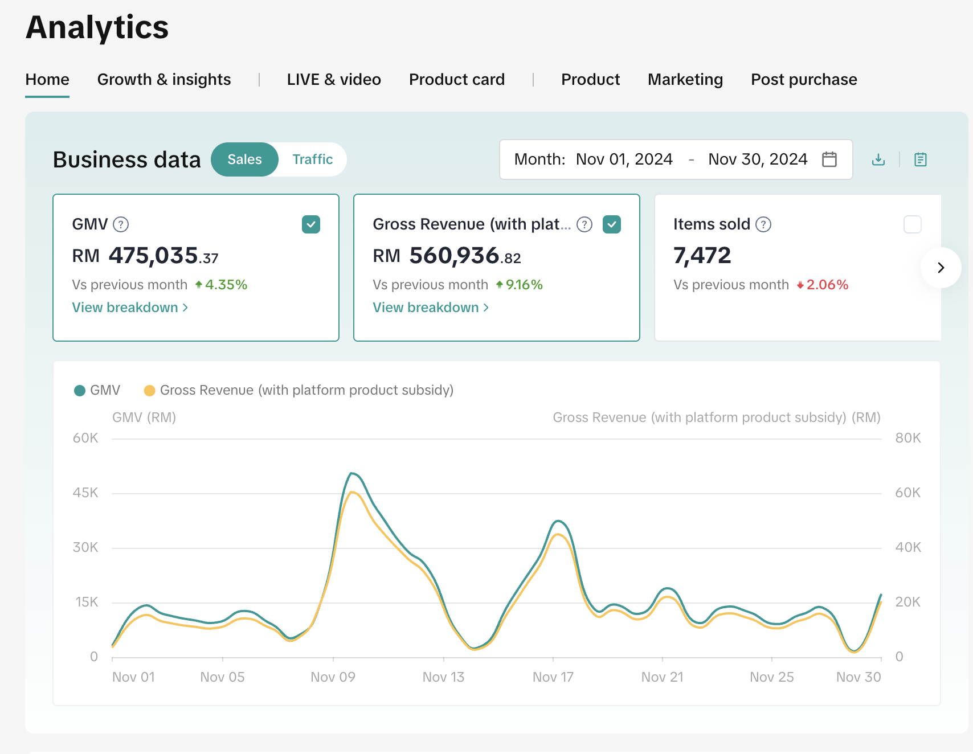Screen dimensions: 973x754
Task: Expand Gross Revenue View breakdown link
Action: tap(431, 308)
